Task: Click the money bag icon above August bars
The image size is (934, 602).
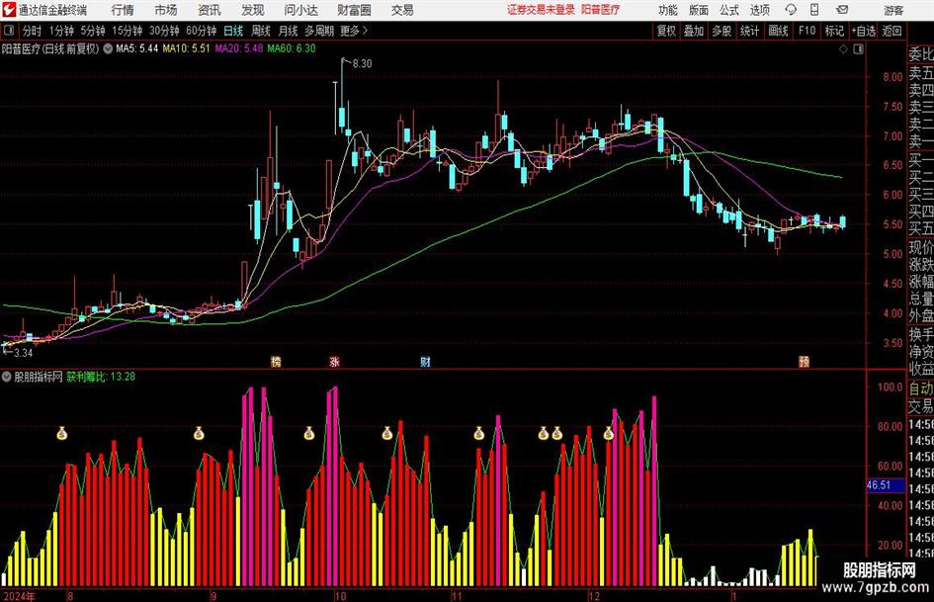Action: click(x=62, y=433)
